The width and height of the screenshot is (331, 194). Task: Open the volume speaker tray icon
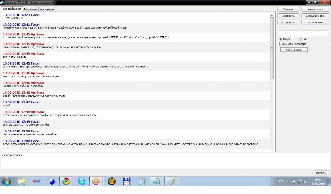pos(305,182)
